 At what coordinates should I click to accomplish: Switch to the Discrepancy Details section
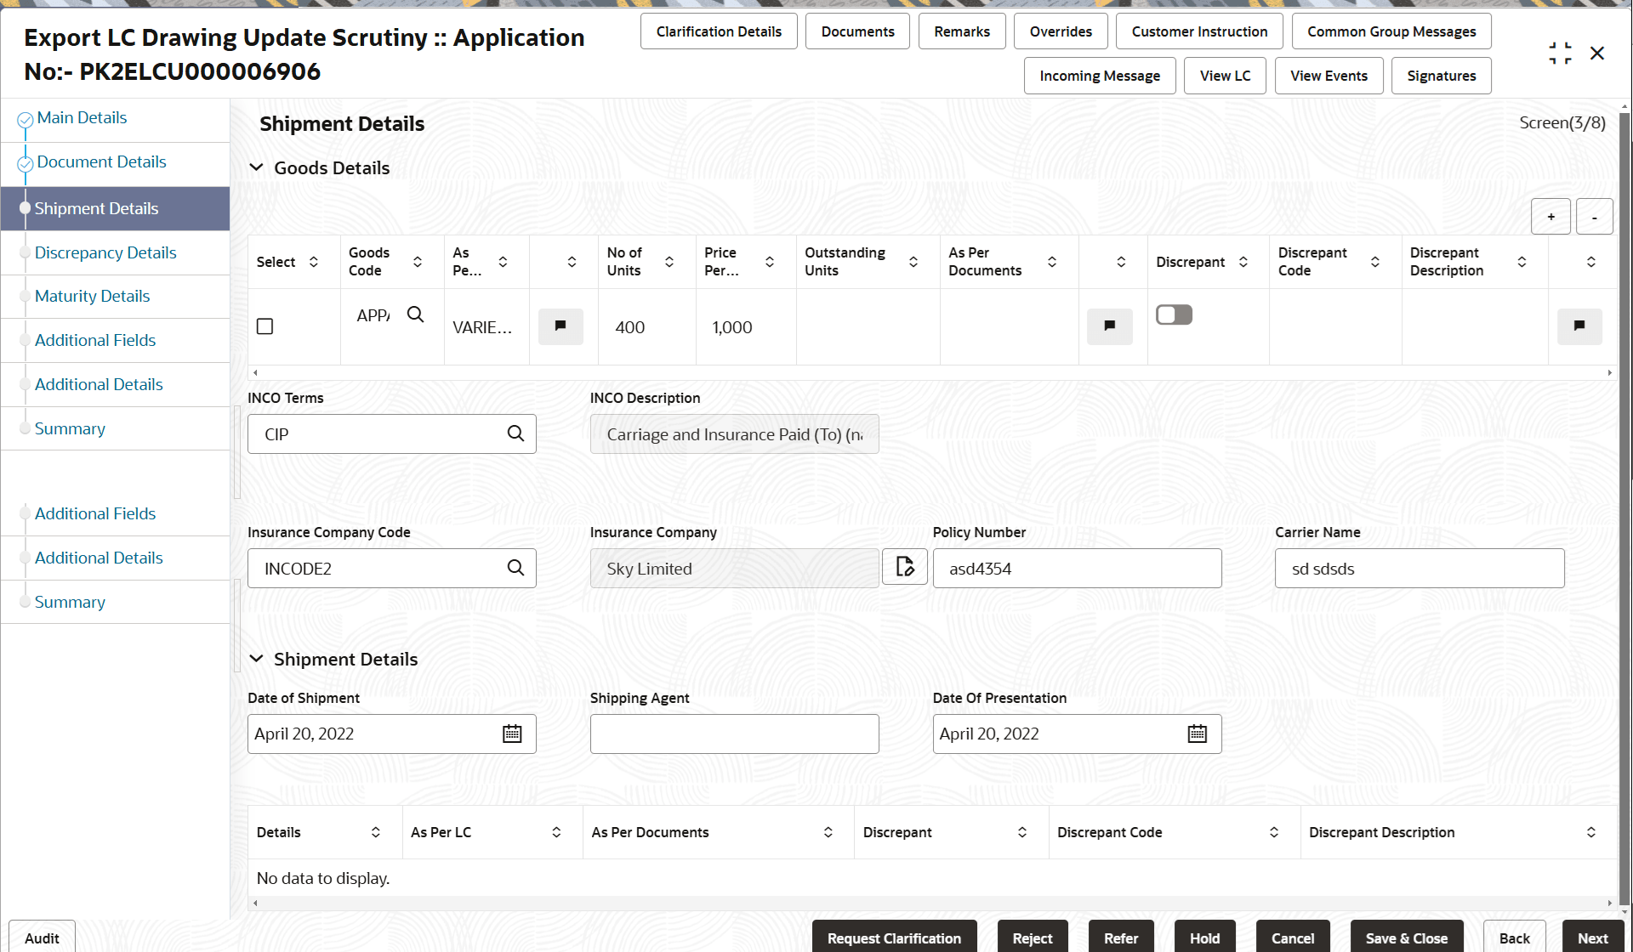pos(105,252)
